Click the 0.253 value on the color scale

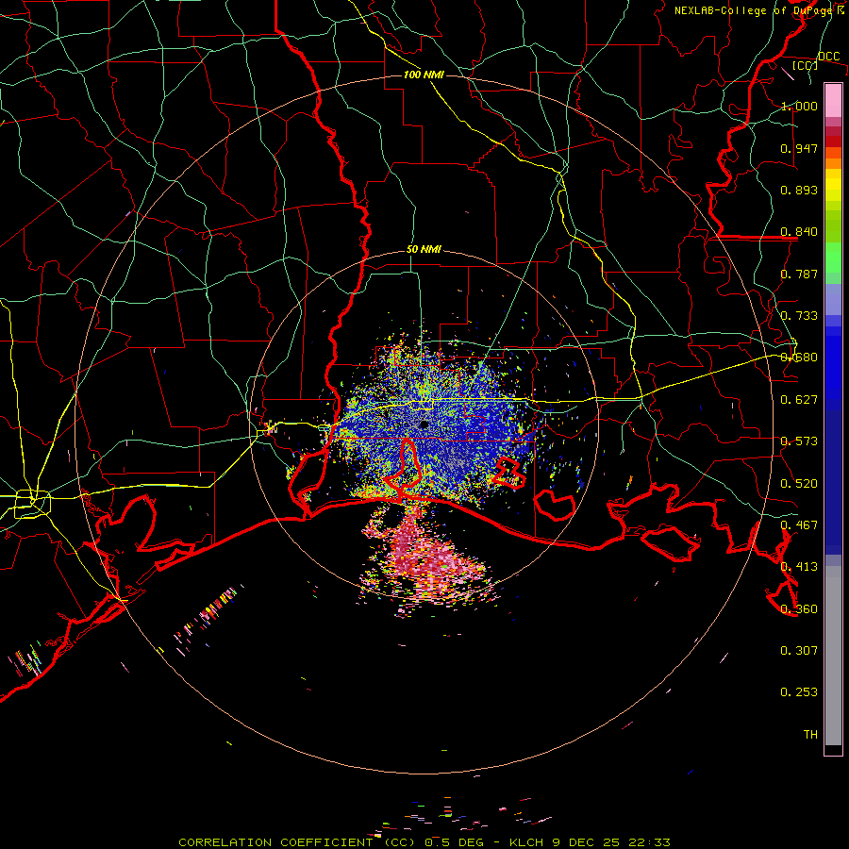(x=799, y=692)
